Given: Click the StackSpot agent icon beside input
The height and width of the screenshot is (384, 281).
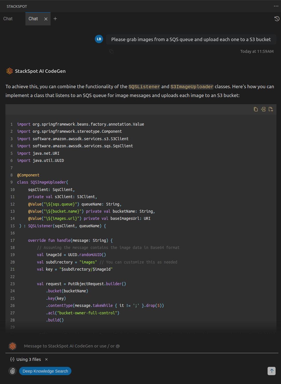Looking at the screenshot, I should pyautogui.click(x=13, y=346).
